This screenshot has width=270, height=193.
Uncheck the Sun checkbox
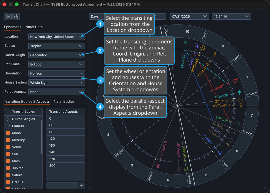coord(8,154)
